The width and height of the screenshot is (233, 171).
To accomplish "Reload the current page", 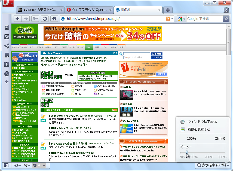I will pos(44,19).
